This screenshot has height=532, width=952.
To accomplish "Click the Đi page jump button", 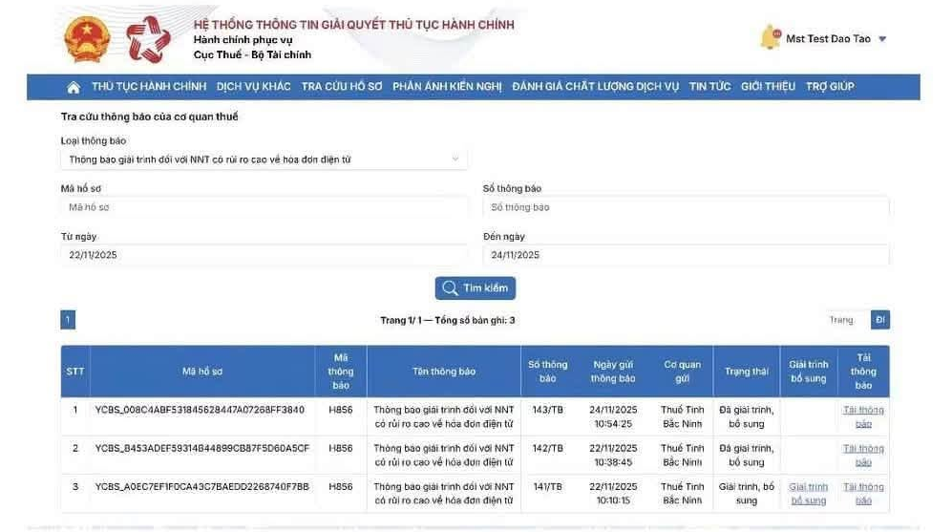I will coord(879,320).
